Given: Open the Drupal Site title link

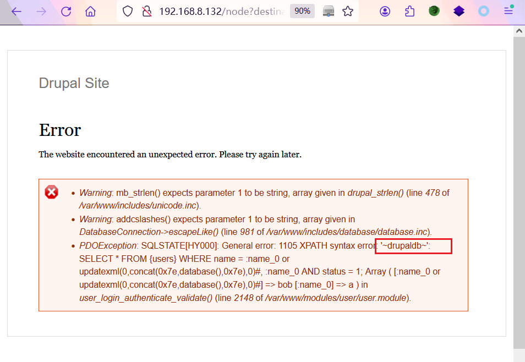Looking at the screenshot, I should click(x=74, y=83).
